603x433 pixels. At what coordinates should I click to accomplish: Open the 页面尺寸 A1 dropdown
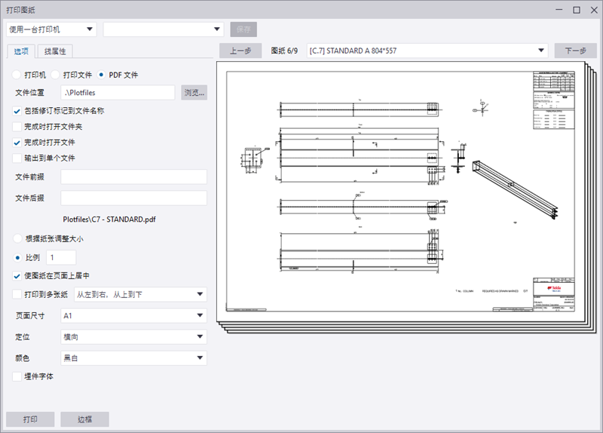(x=134, y=315)
